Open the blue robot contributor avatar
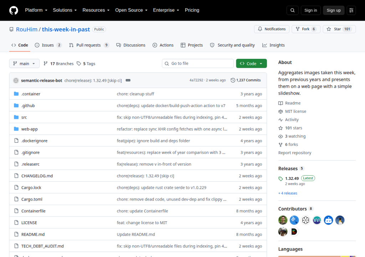This screenshot has width=365, height=257. tap(328, 220)
